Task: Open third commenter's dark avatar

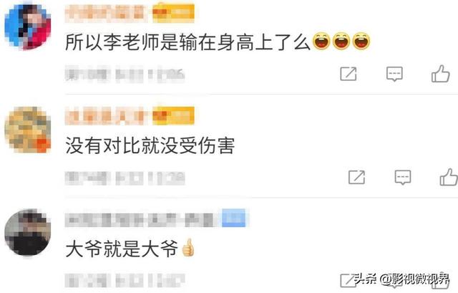Action: pyautogui.click(x=28, y=233)
